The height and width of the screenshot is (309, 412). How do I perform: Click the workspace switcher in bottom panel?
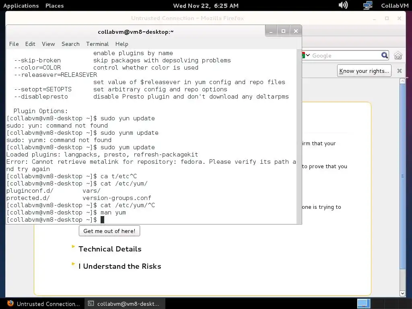pos(364,304)
